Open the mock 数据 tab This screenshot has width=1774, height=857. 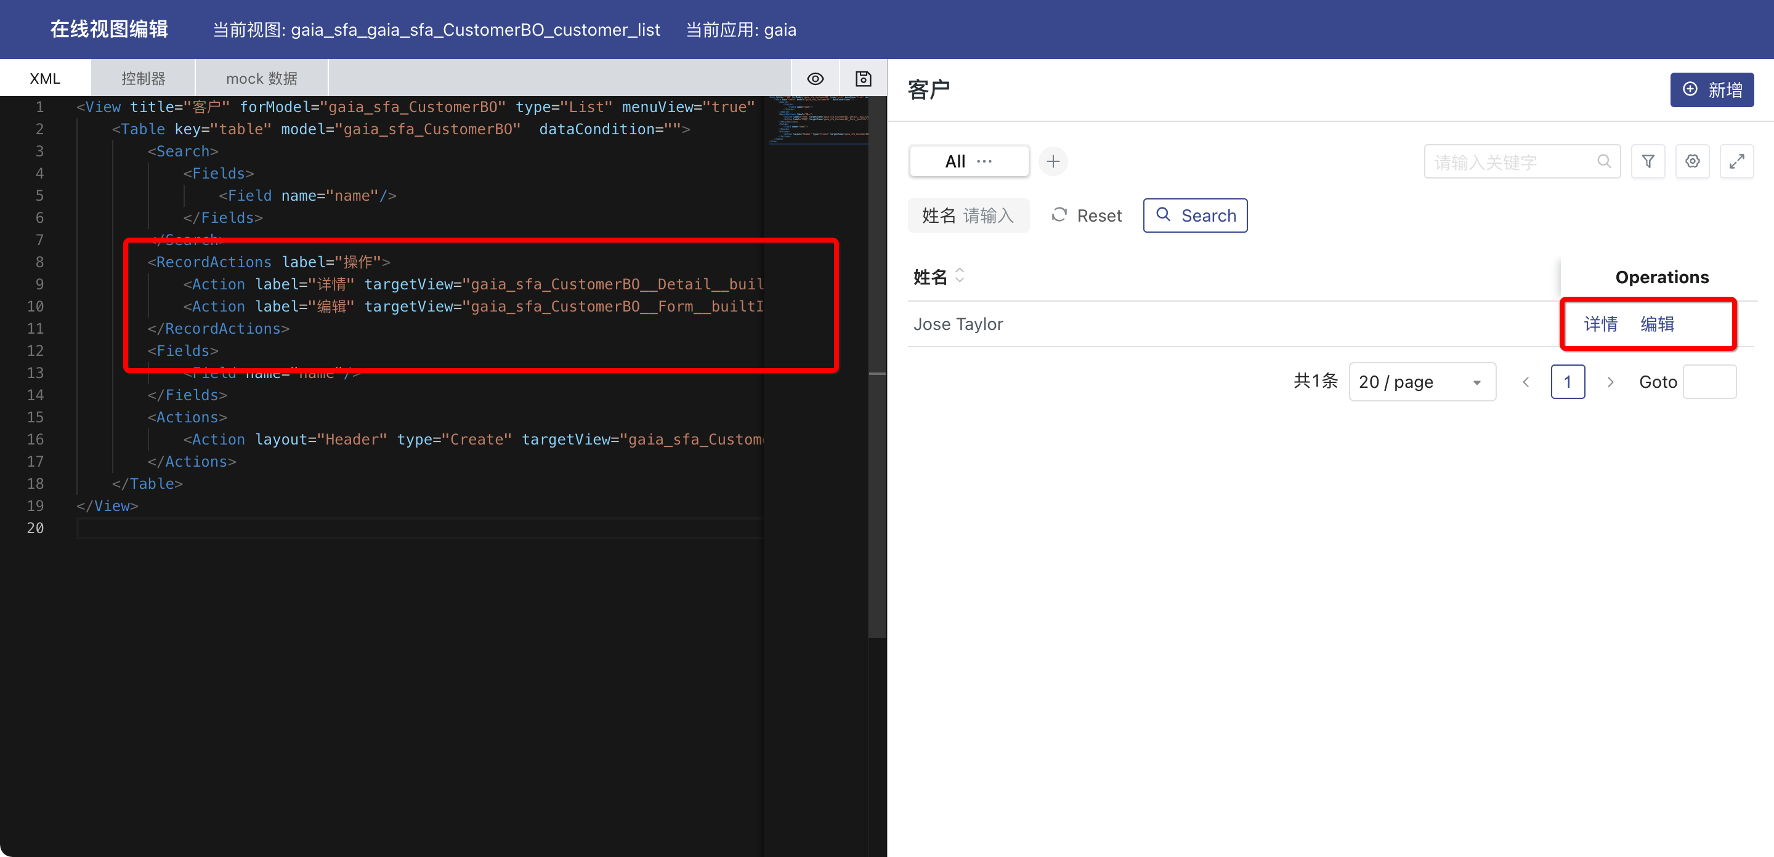[262, 78]
